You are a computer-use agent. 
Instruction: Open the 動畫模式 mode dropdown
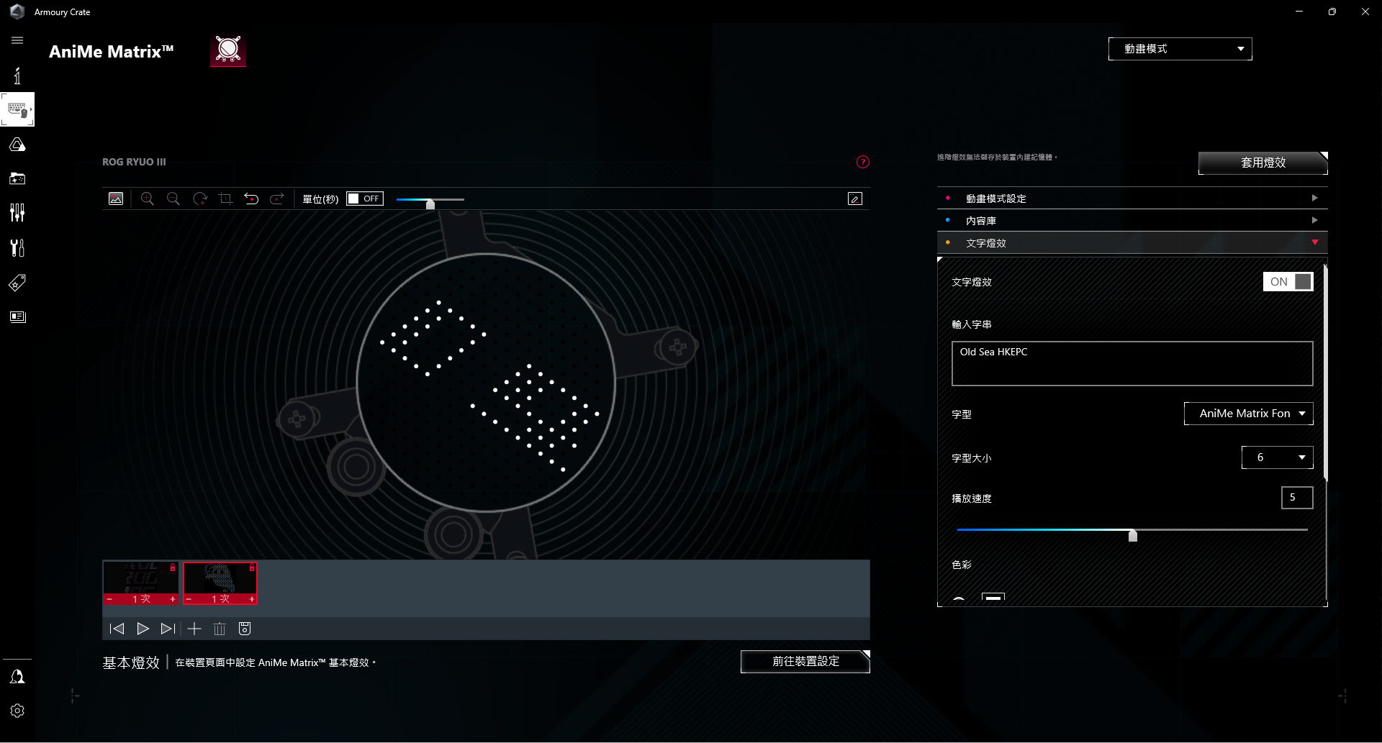[x=1180, y=49]
